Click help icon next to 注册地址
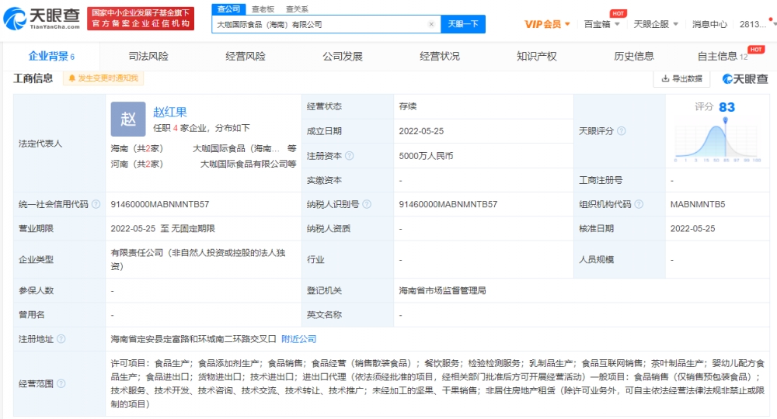 [61, 339]
